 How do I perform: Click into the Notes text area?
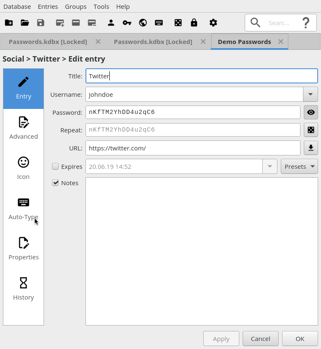(202, 251)
